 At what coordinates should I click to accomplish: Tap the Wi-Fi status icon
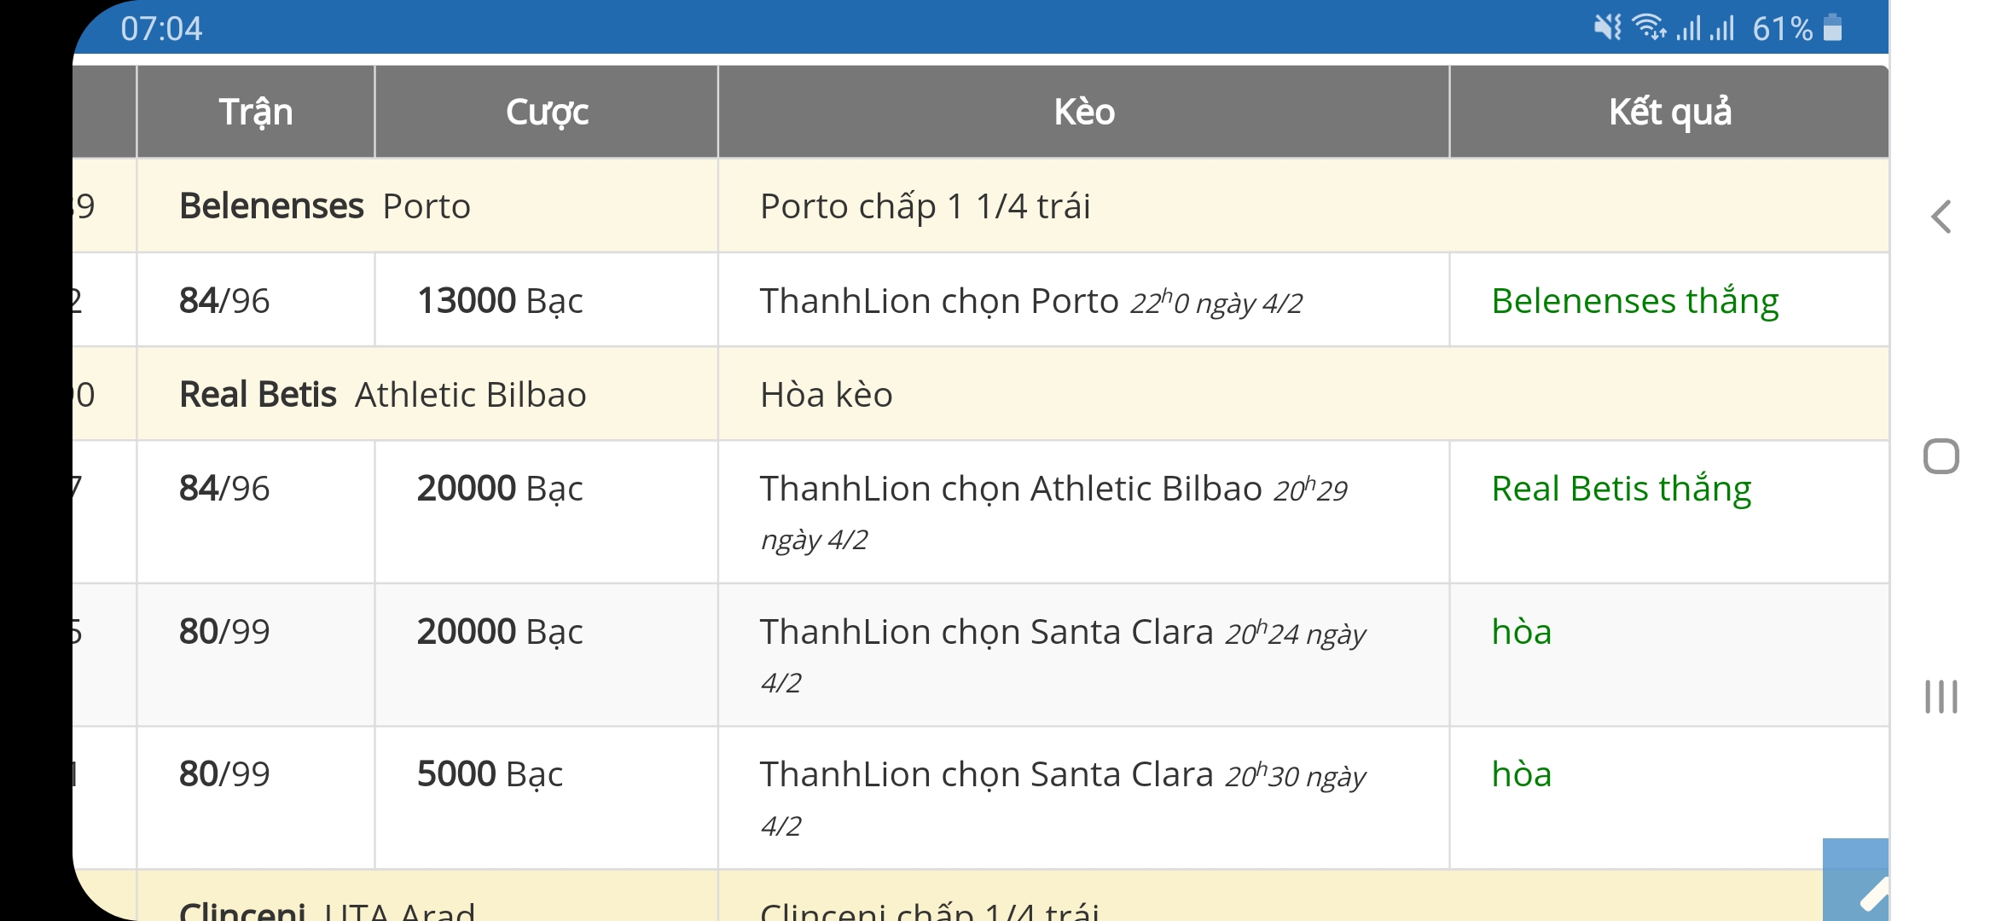1648,28
